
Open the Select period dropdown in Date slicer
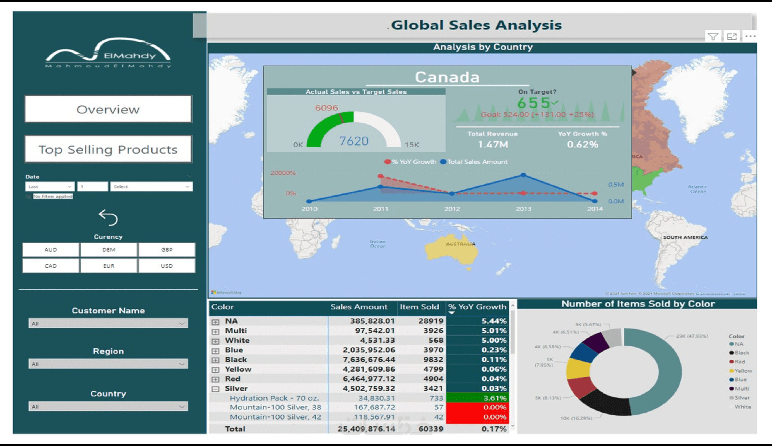[x=152, y=187]
